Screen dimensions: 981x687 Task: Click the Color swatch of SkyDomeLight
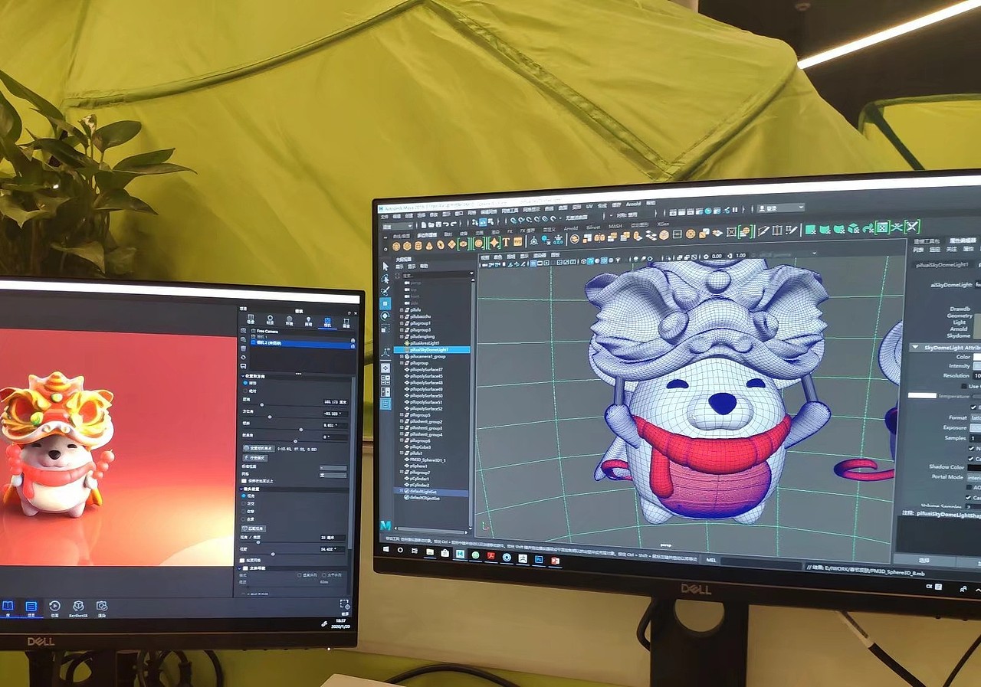(976, 357)
